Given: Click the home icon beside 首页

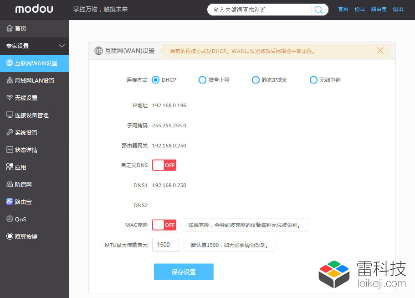Looking at the screenshot, I should pyautogui.click(x=10, y=28).
